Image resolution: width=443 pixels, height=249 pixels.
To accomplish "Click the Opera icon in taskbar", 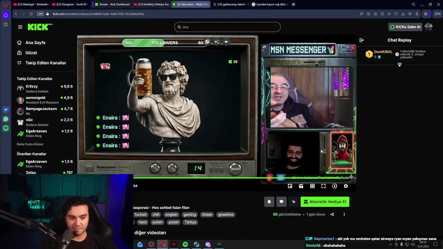I will [163, 245].
